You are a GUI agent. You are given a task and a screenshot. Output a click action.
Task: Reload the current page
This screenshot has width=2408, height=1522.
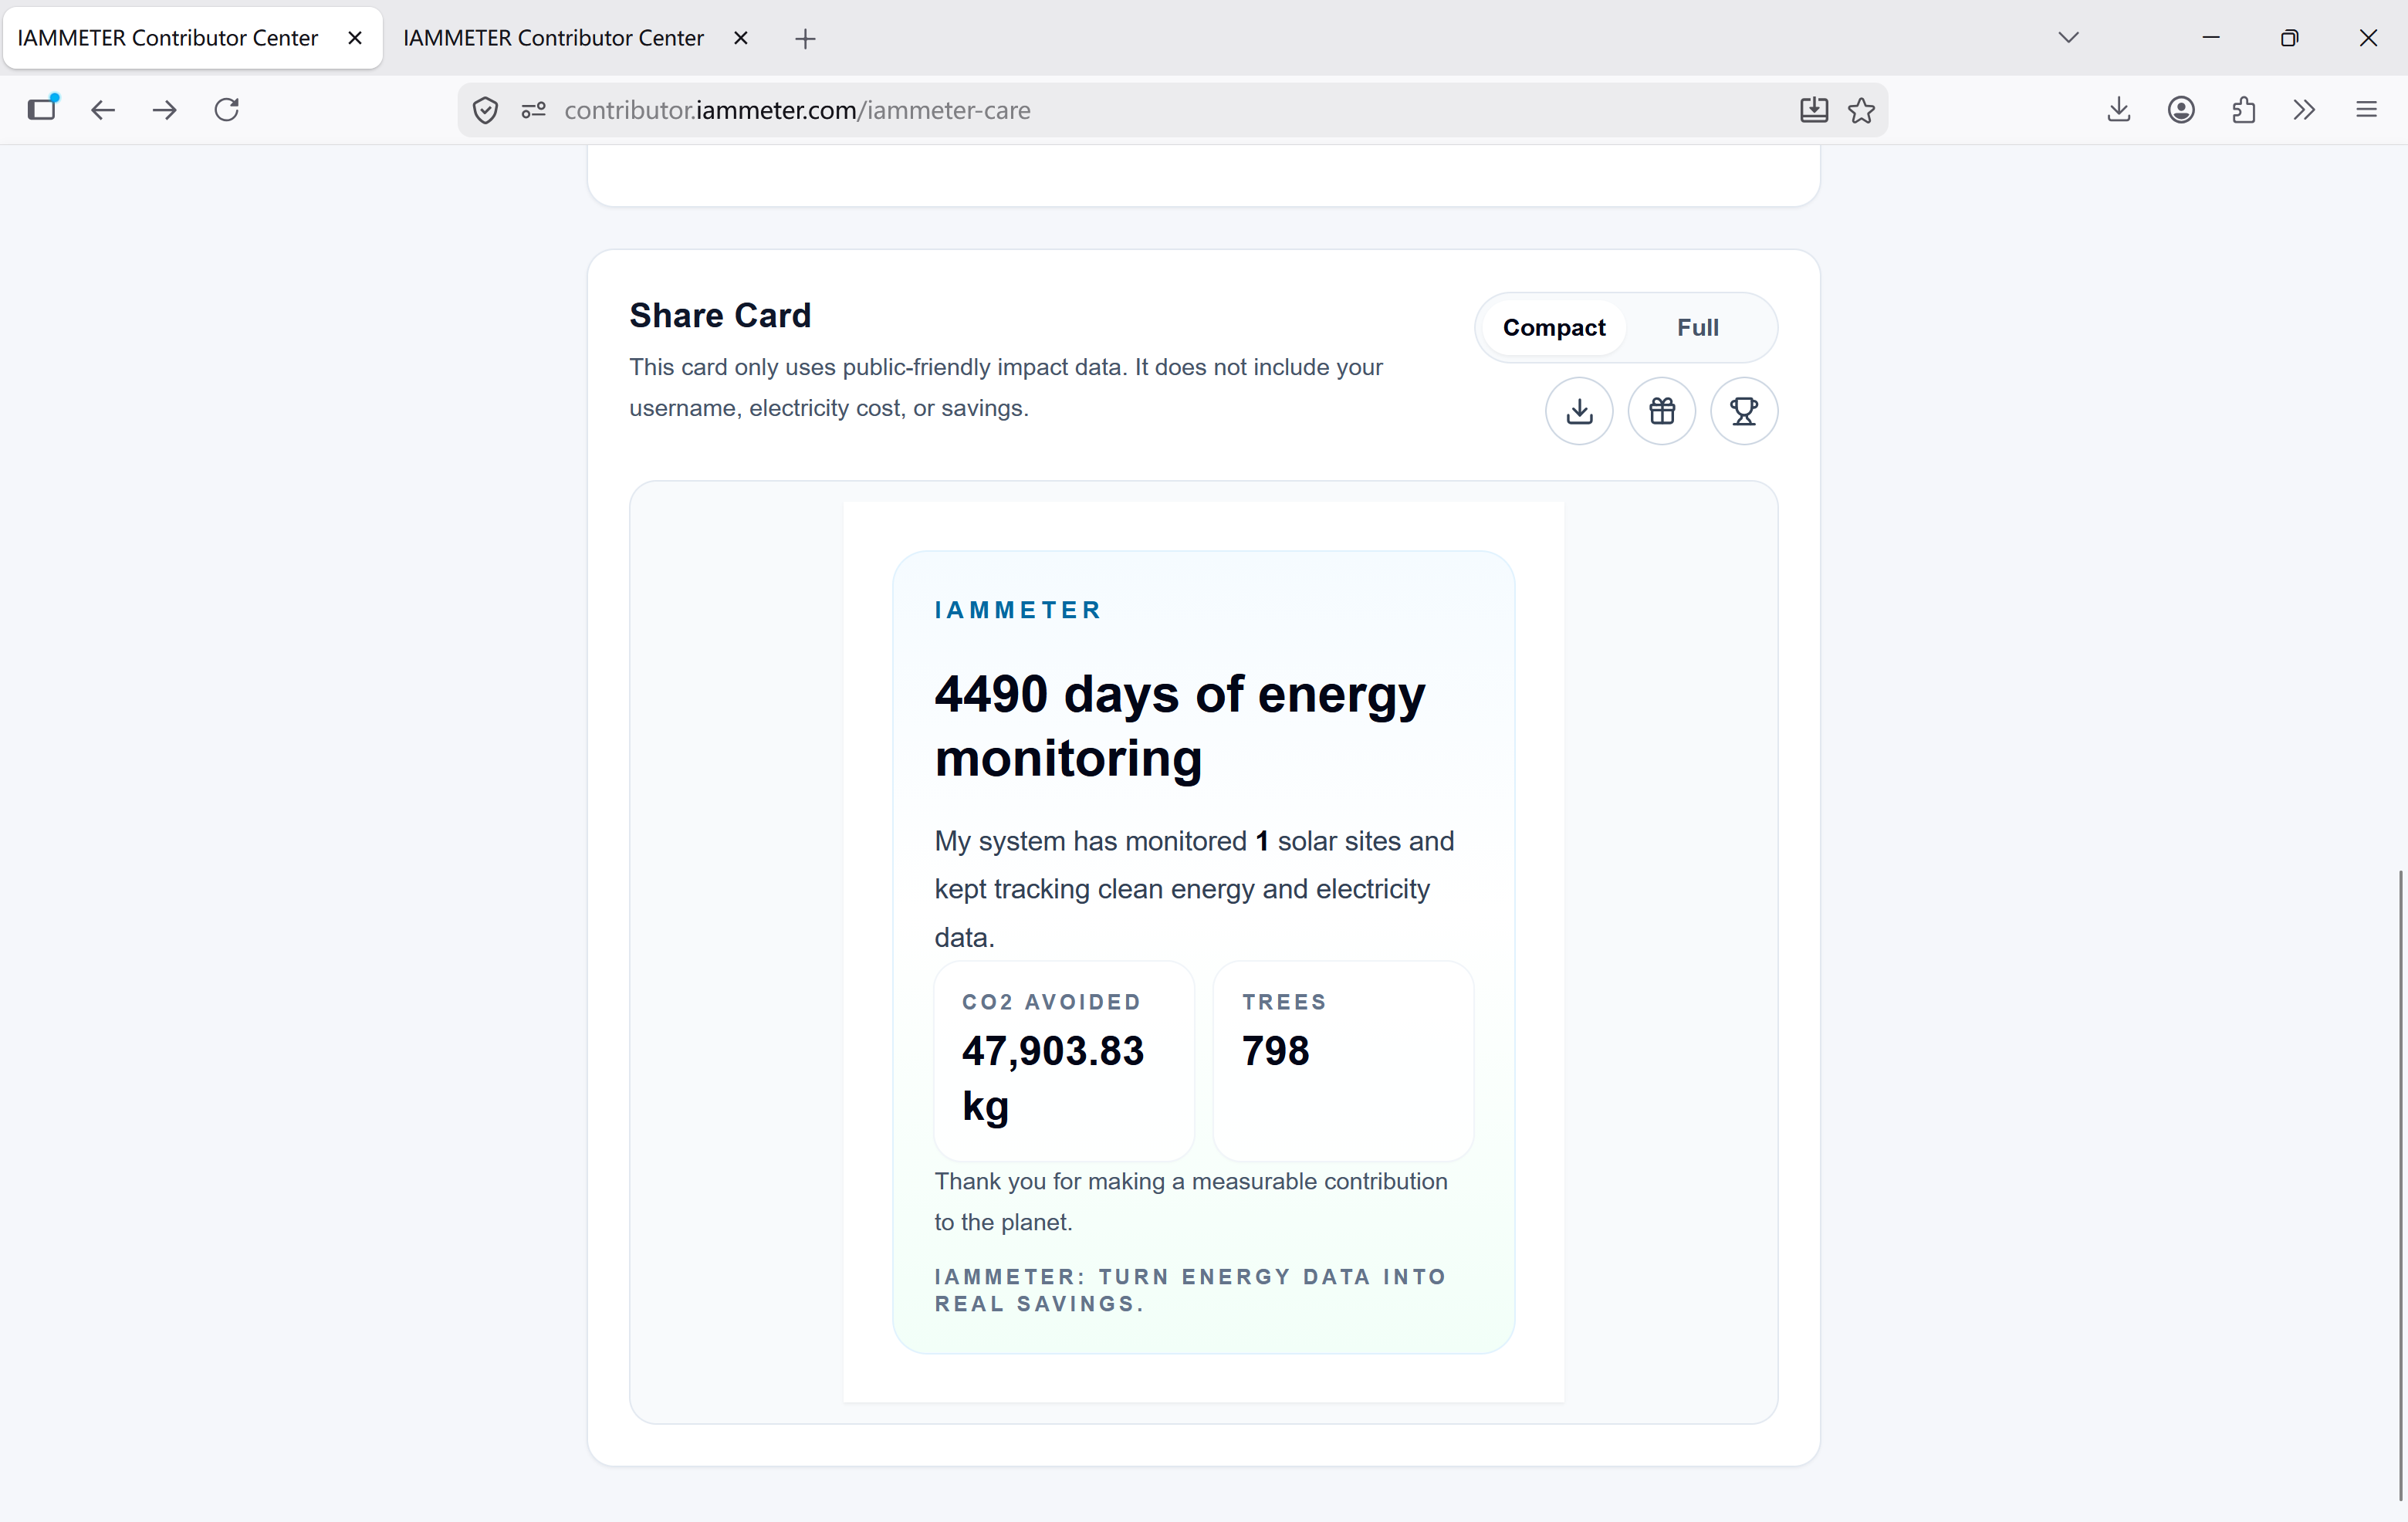click(227, 110)
